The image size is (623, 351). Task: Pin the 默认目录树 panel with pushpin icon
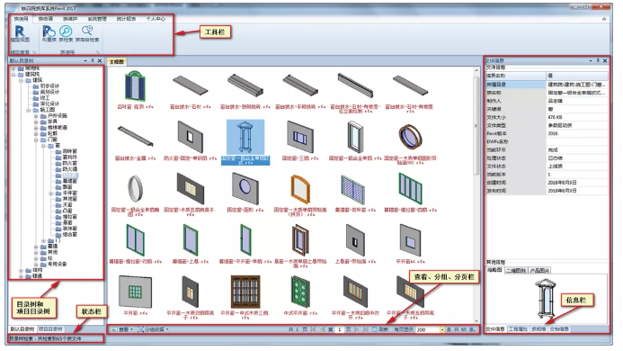(93, 60)
